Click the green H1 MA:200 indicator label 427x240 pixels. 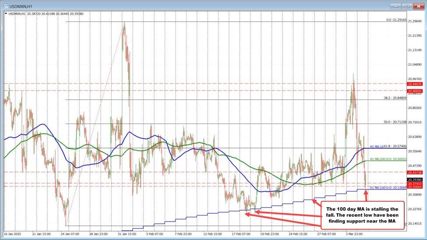pyautogui.click(x=389, y=159)
